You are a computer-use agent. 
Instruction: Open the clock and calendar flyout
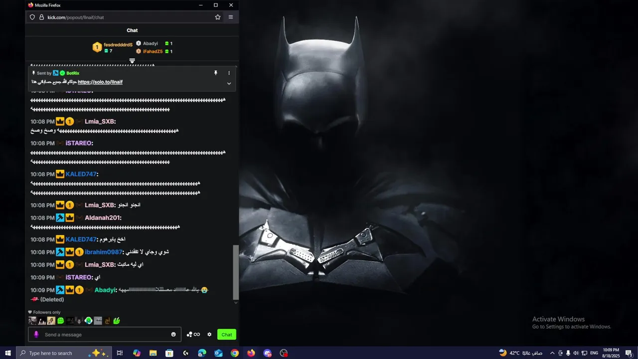(x=611, y=353)
